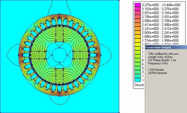This screenshot has width=187, height=113.
Task: Select the cyan bottom legend color swatch
Action: coord(138,80)
